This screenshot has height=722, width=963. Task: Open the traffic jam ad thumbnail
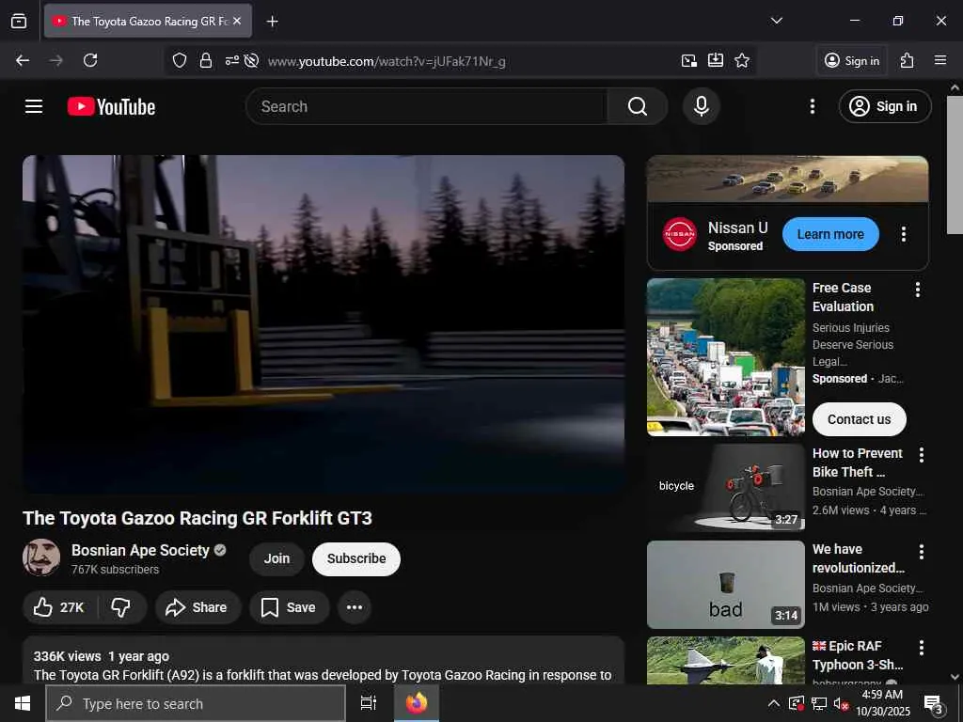coord(725,357)
